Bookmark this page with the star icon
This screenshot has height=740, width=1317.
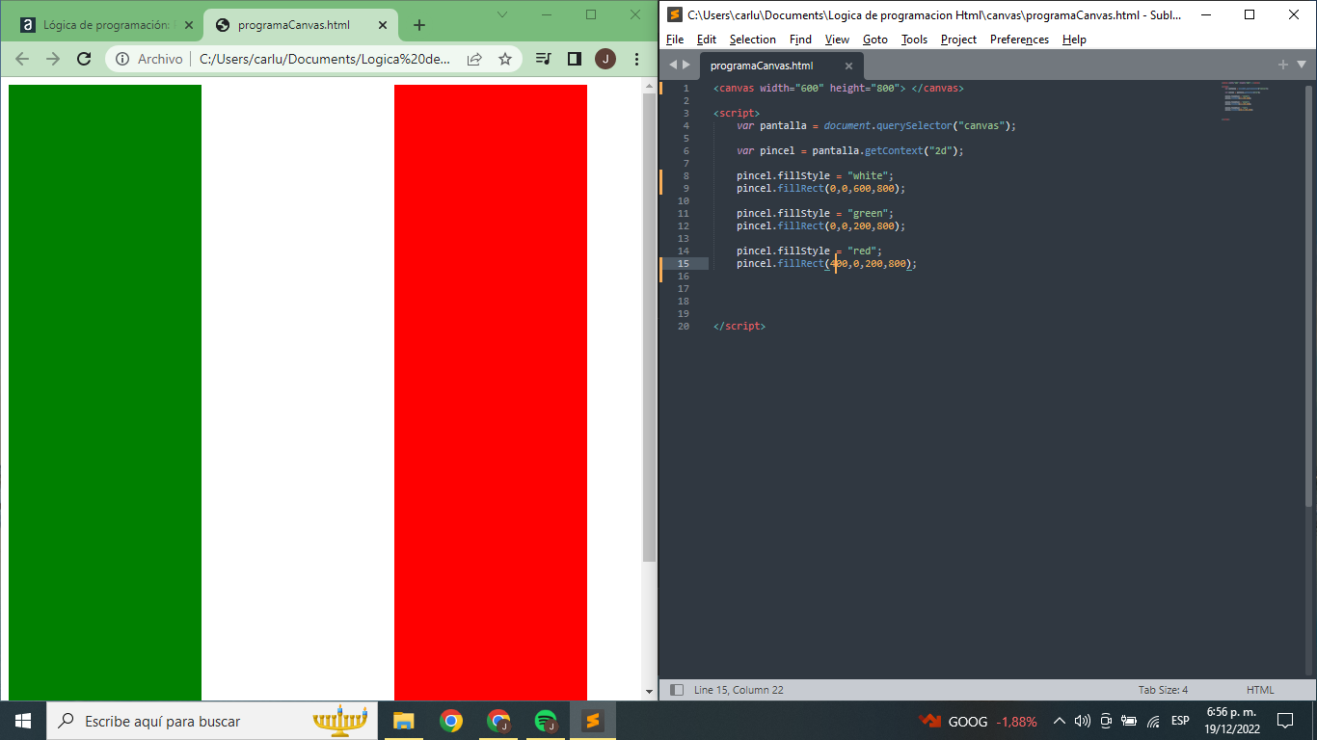click(504, 59)
